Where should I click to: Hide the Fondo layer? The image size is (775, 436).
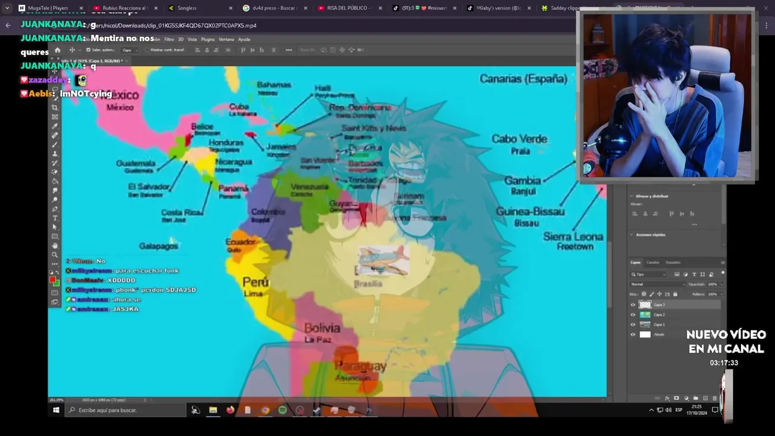633,334
